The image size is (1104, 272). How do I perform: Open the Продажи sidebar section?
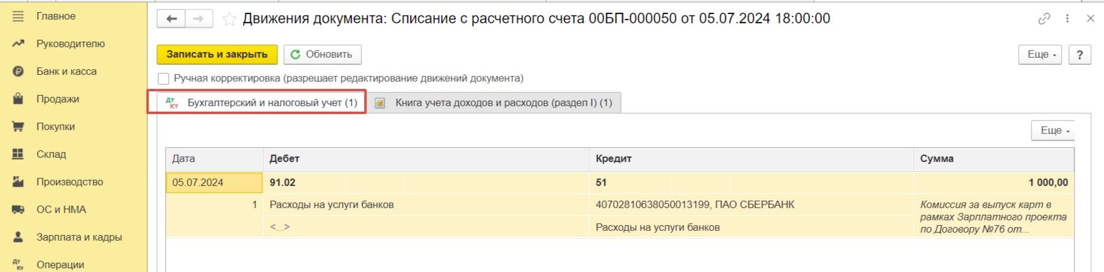pos(57,99)
